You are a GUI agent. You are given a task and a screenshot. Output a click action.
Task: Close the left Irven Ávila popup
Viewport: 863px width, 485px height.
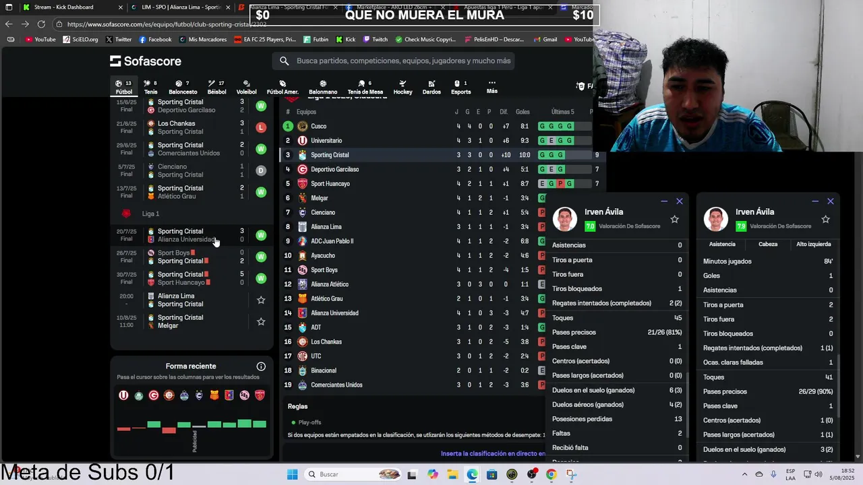coord(680,201)
